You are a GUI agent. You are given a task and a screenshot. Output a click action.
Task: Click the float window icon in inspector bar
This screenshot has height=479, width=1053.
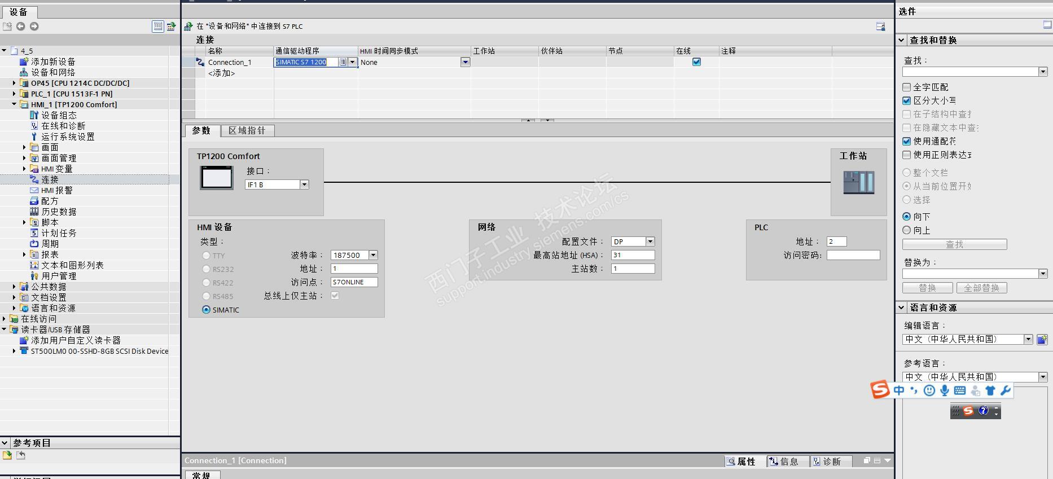pos(867,461)
